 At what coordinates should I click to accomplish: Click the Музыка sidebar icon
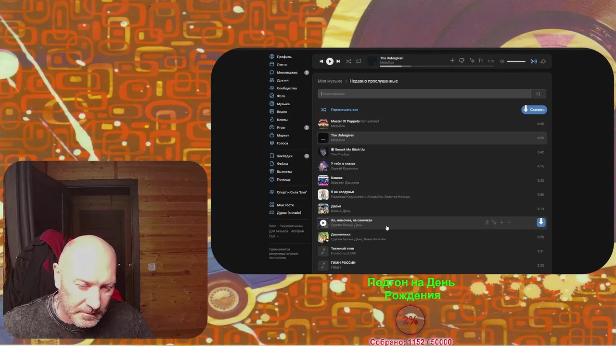click(x=272, y=104)
